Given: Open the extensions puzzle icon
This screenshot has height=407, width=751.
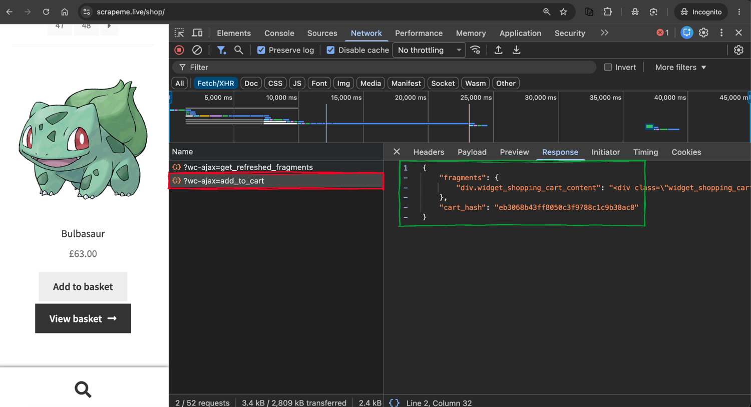Looking at the screenshot, I should click(x=608, y=12).
